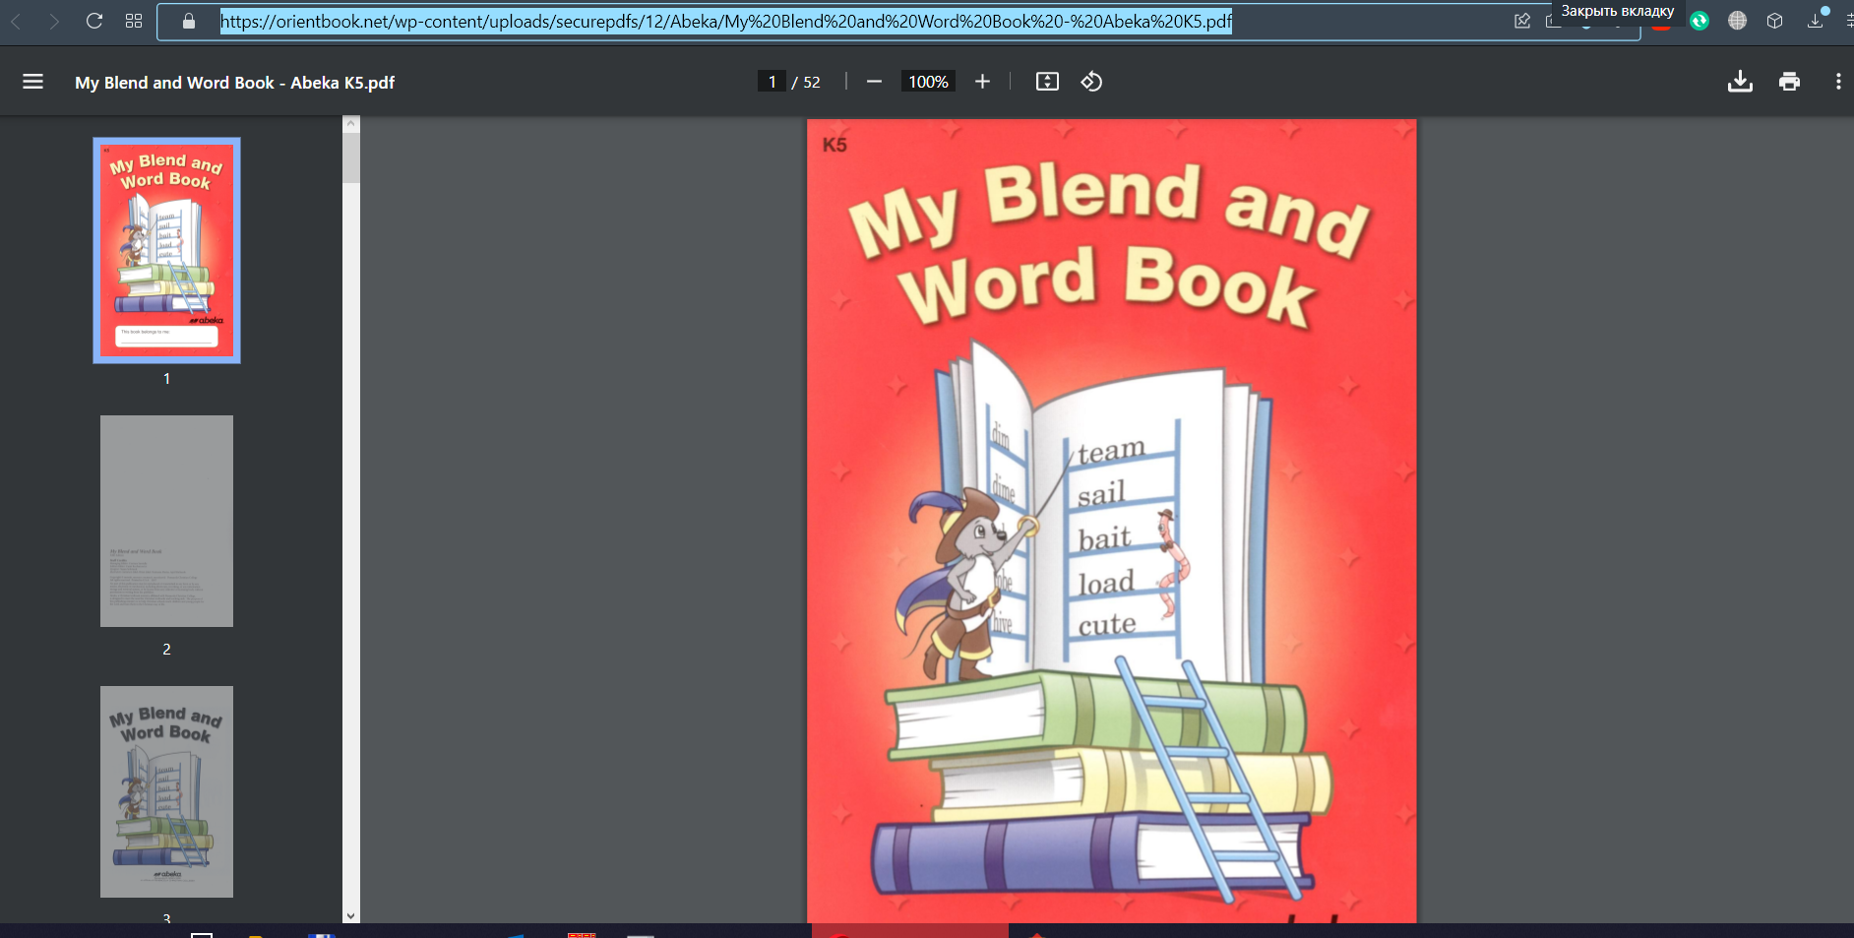This screenshot has height=938, width=1854.
Task: Click the thumbnail panel scrollbar handle
Action: click(x=351, y=157)
